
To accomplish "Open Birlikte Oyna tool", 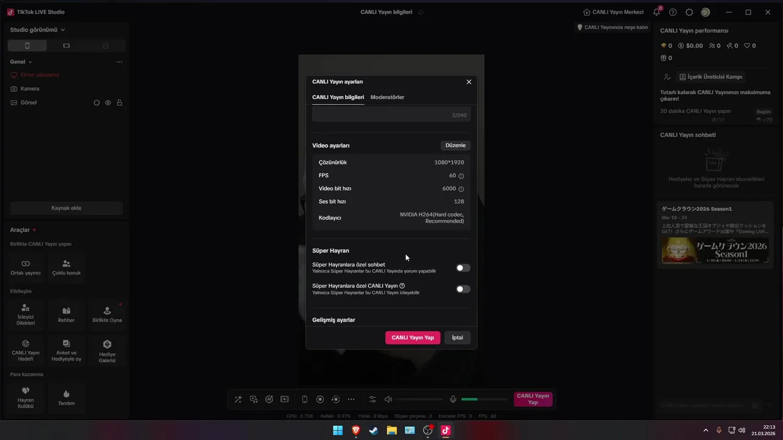I will click(107, 315).
